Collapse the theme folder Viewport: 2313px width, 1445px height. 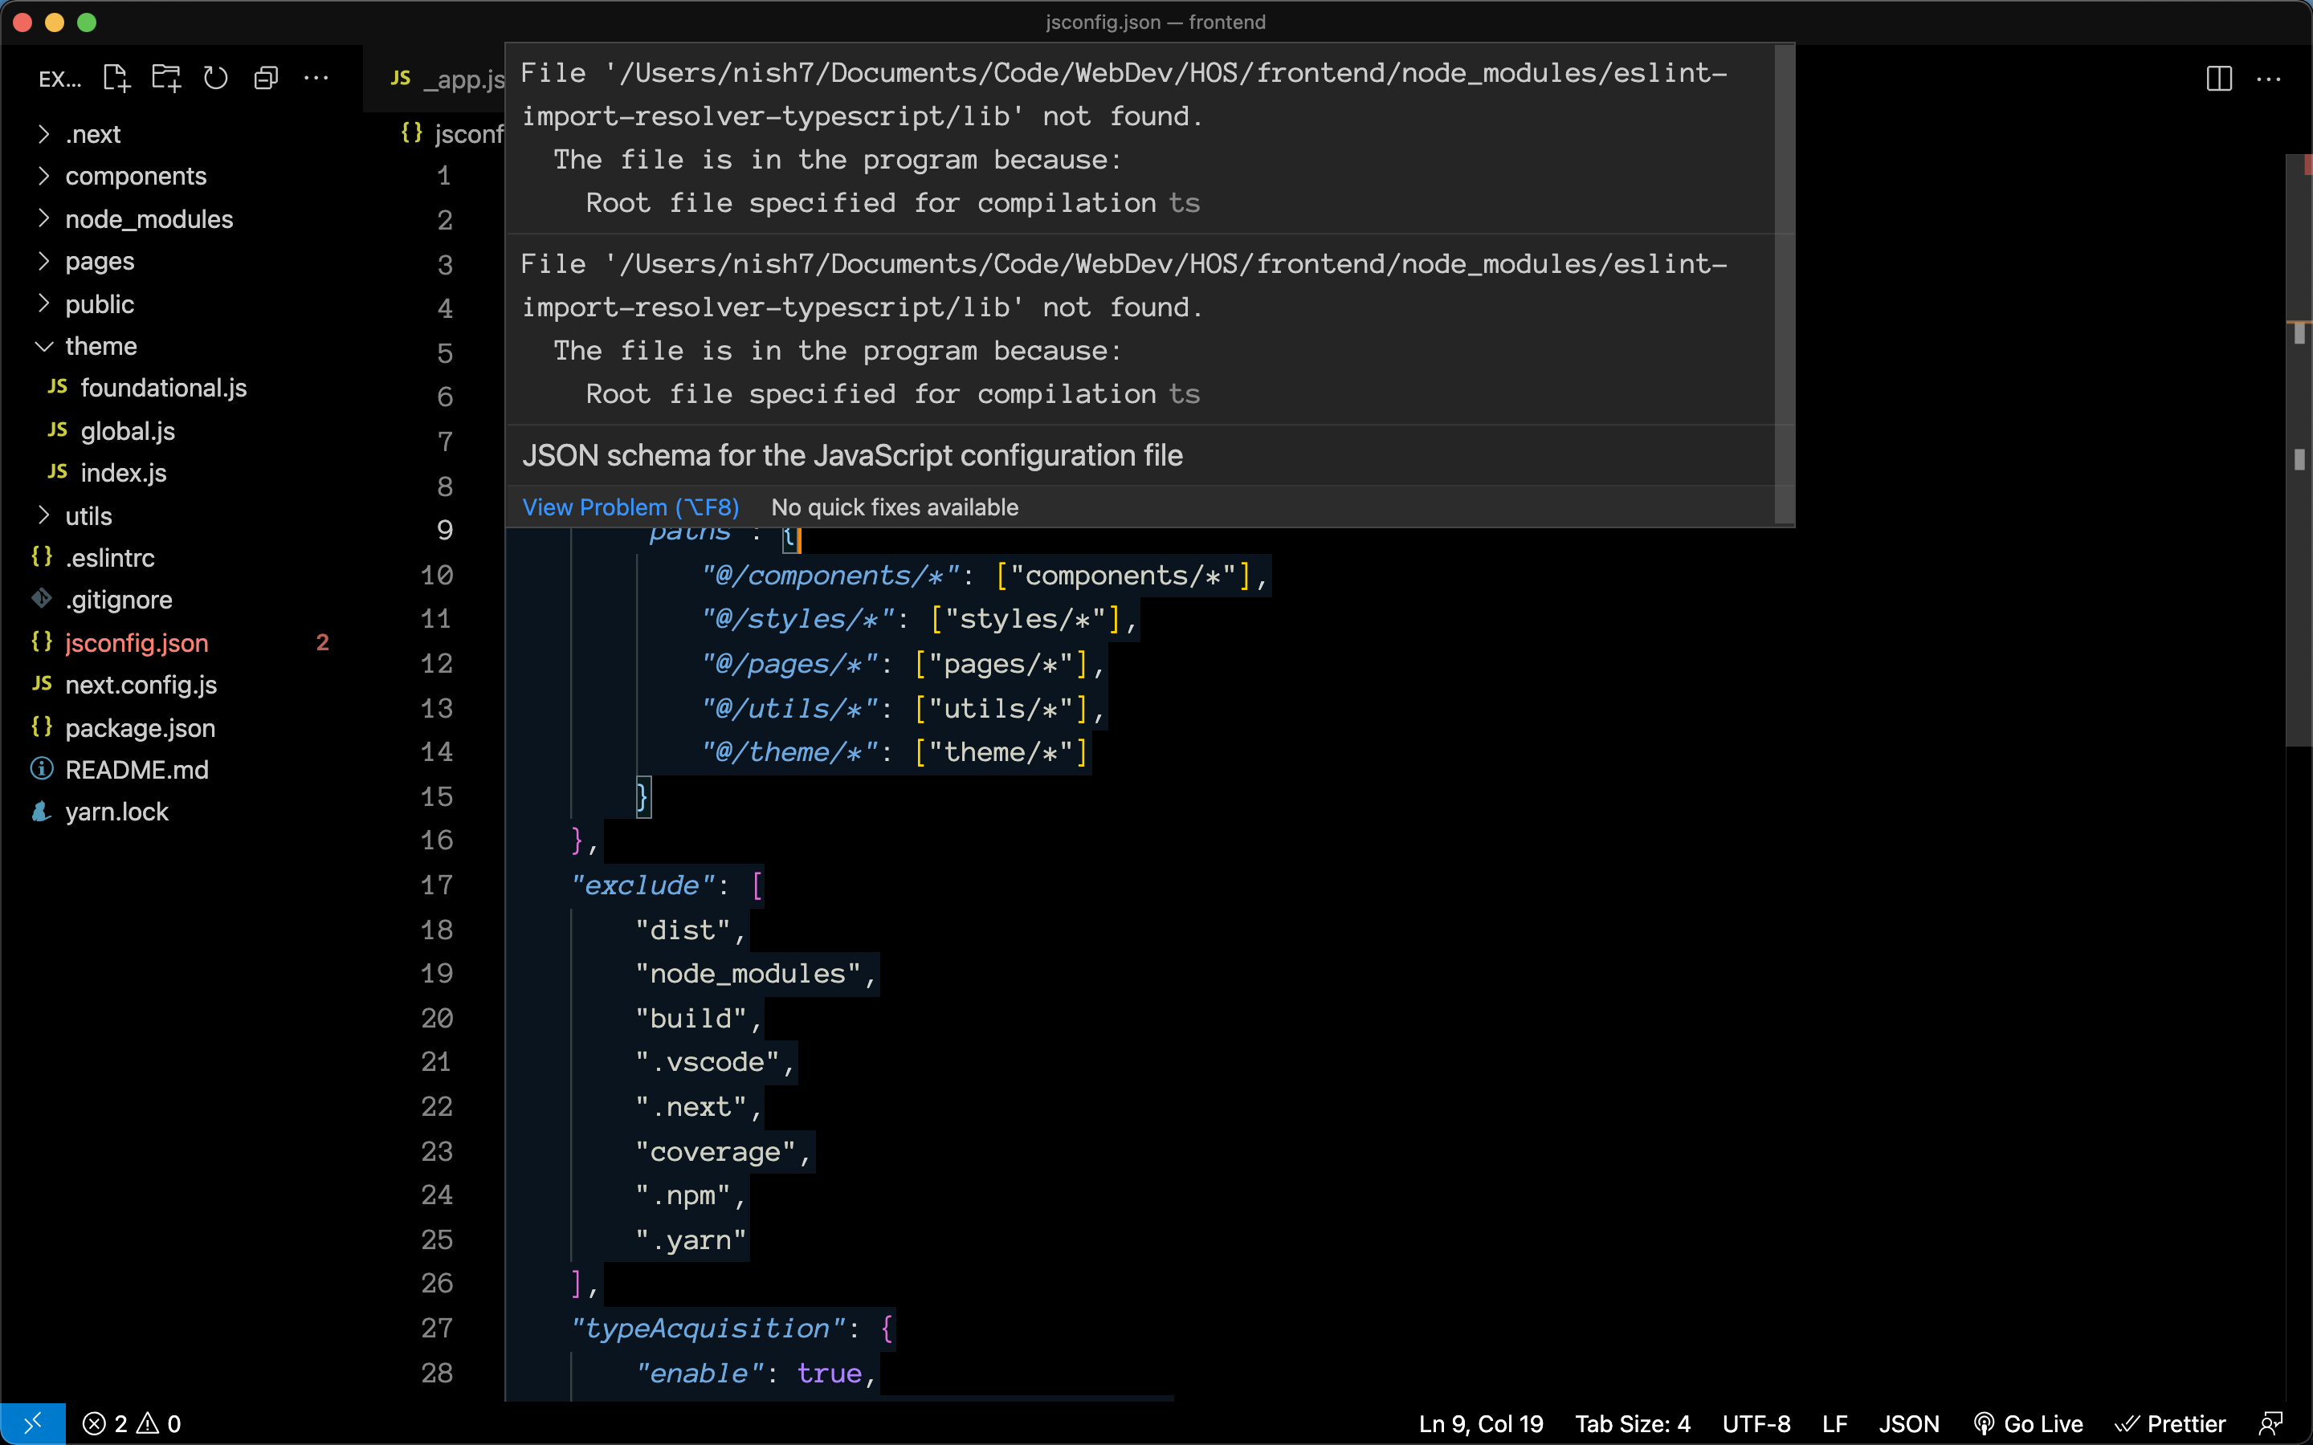(x=100, y=346)
